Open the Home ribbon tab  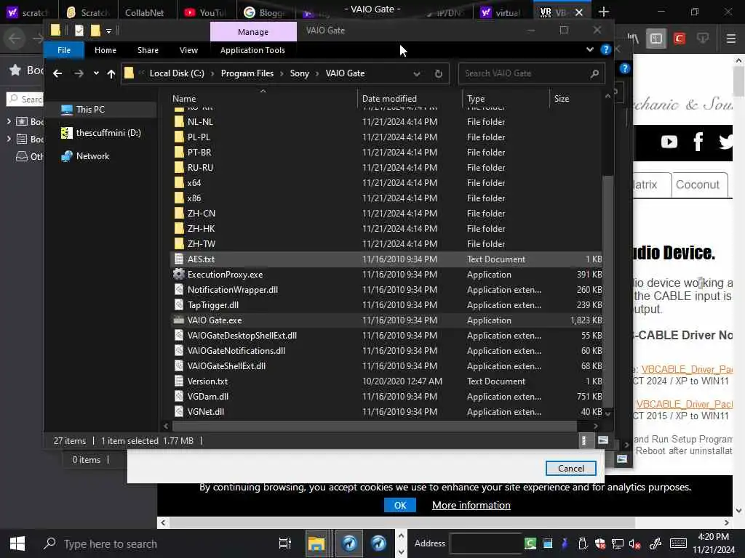click(x=105, y=50)
